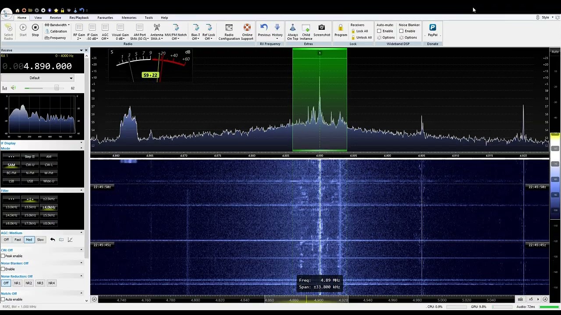Open the Favourites ribbon tab
Image resolution: width=561 pixels, height=315 pixels.
point(105,17)
